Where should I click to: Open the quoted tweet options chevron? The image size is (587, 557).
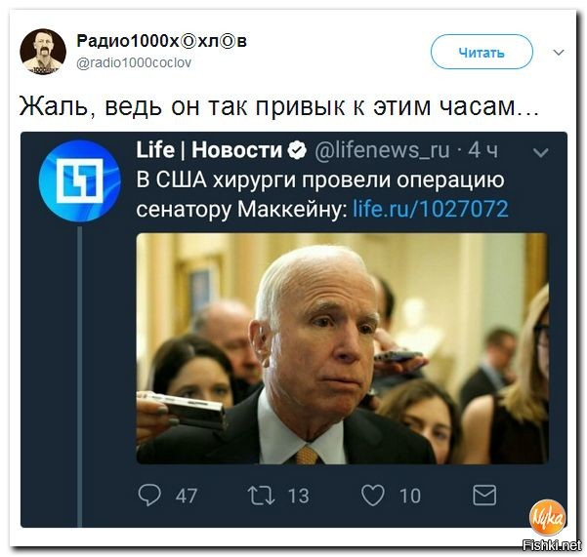point(540,152)
